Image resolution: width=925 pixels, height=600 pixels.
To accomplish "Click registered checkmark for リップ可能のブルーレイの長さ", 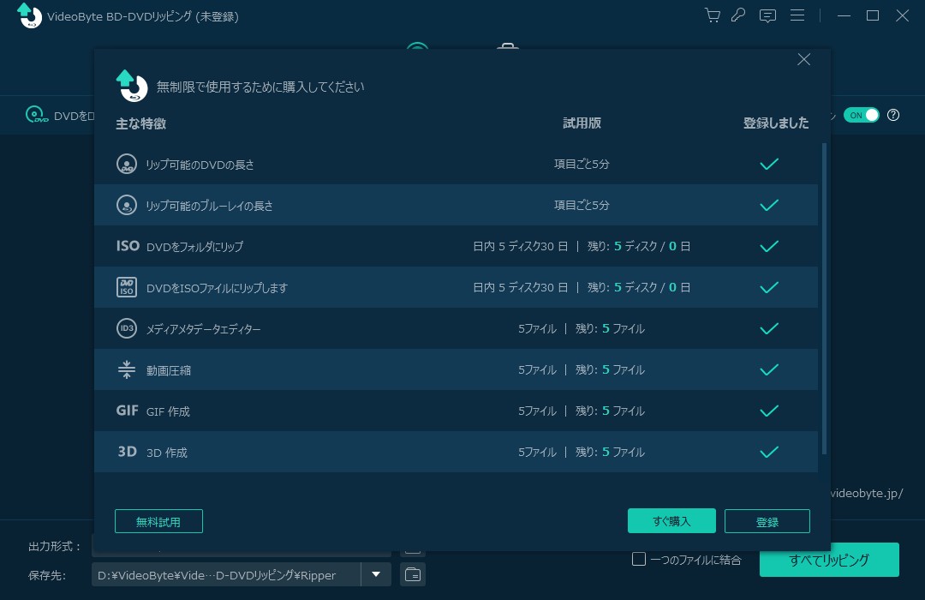I will tap(769, 205).
